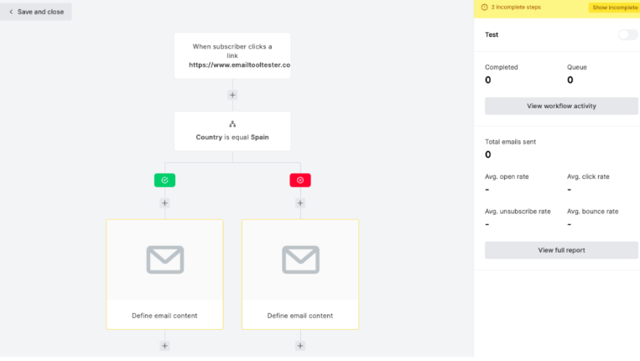
Task: Click the right email envelope icon
Action: (300, 259)
